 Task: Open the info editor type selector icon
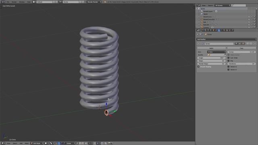(3, 2)
